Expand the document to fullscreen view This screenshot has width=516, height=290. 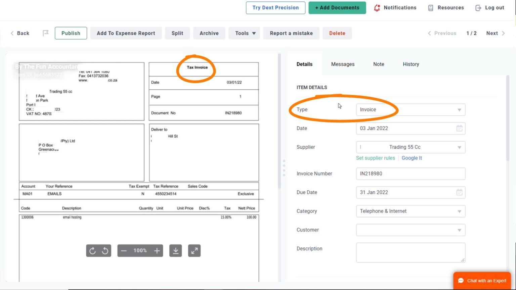tap(194, 250)
